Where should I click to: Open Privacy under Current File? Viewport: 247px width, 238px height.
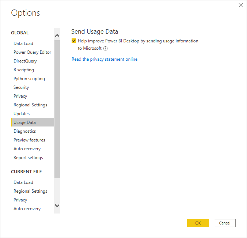tap(20, 200)
